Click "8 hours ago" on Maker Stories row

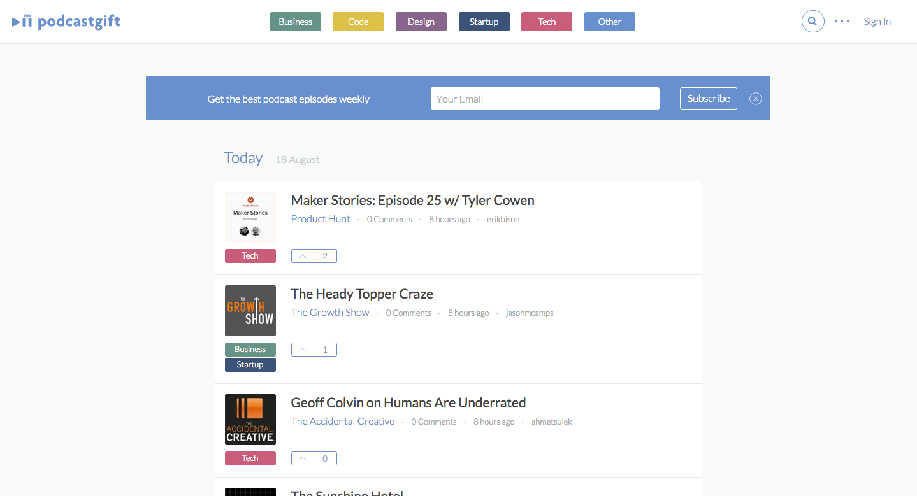(x=449, y=219)
